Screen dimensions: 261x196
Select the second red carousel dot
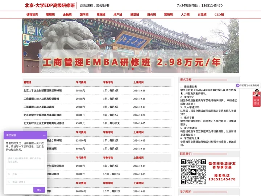[x=133, y=69]
